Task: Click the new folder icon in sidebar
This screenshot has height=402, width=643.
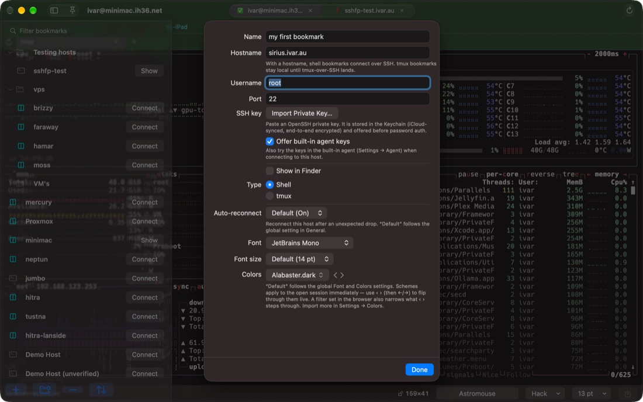Action: pos(44,390)
